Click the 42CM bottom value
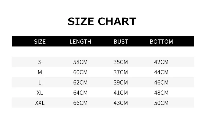 [x=161, y=62]
